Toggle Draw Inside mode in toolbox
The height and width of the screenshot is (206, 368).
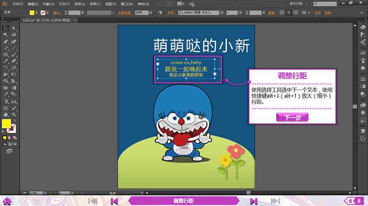[15, 145]
